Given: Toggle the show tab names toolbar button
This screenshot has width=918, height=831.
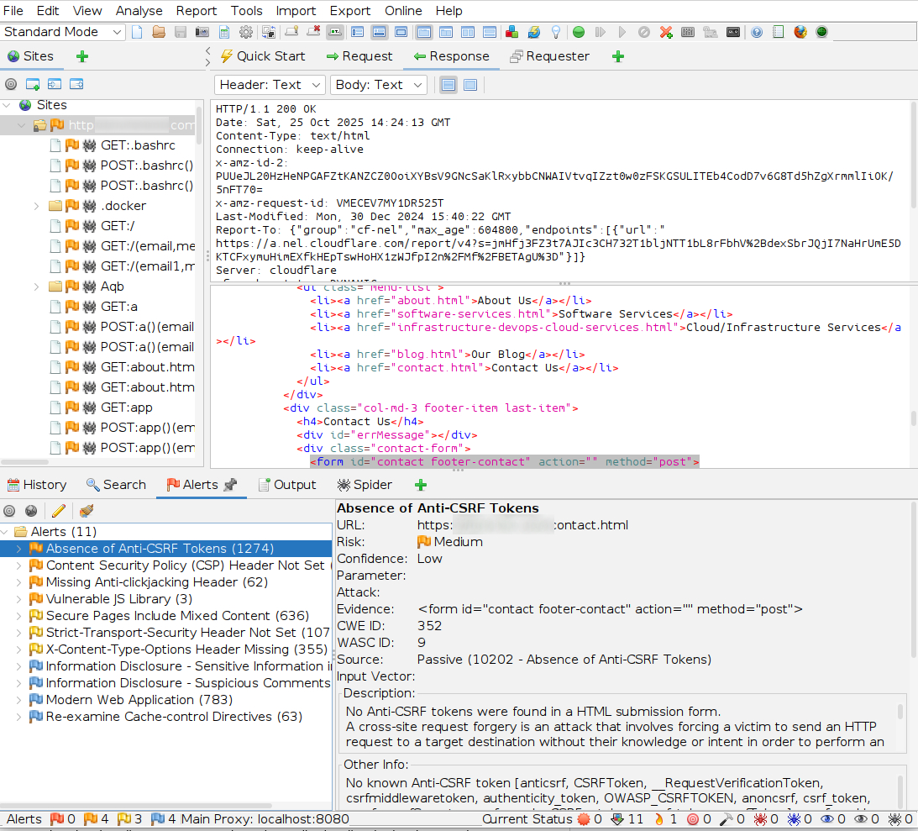Looking at the screenshot, I should [x=334, y=33].
